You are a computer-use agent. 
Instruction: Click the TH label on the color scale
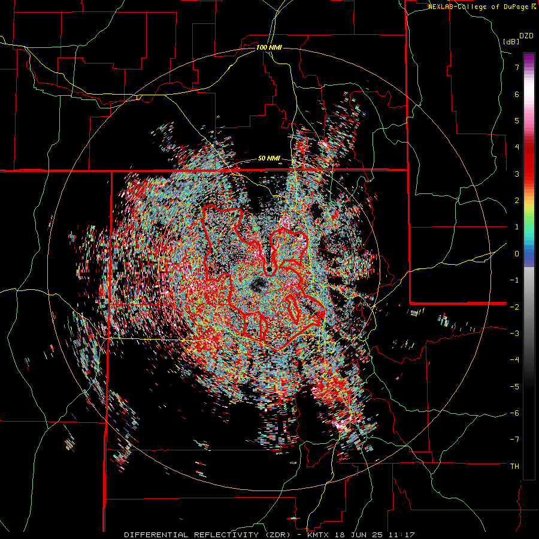(x=514, y=467)
